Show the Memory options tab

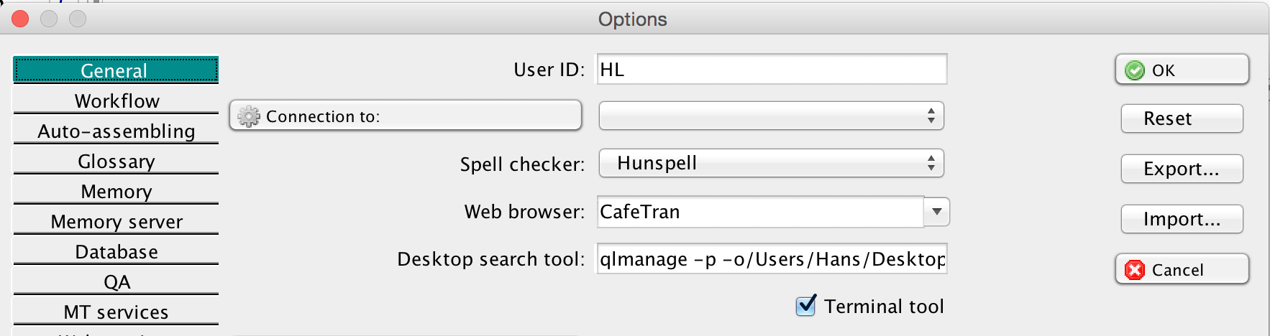(x=115, y=192)
